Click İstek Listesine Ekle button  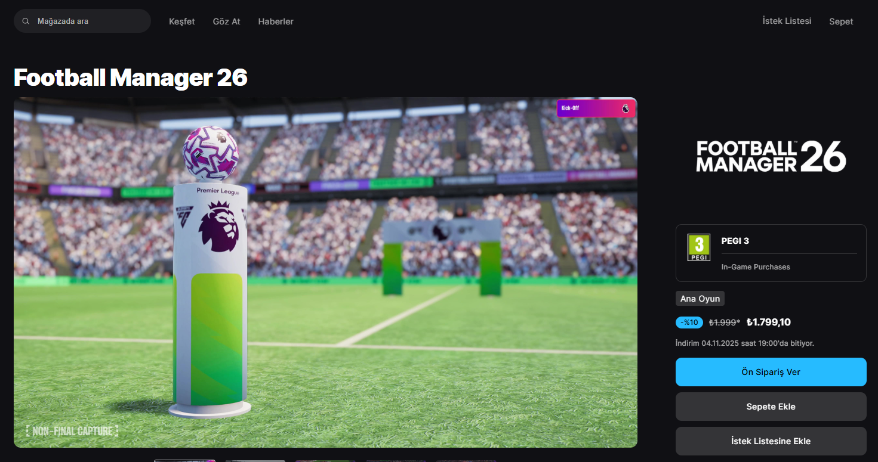tap(771, 441)
